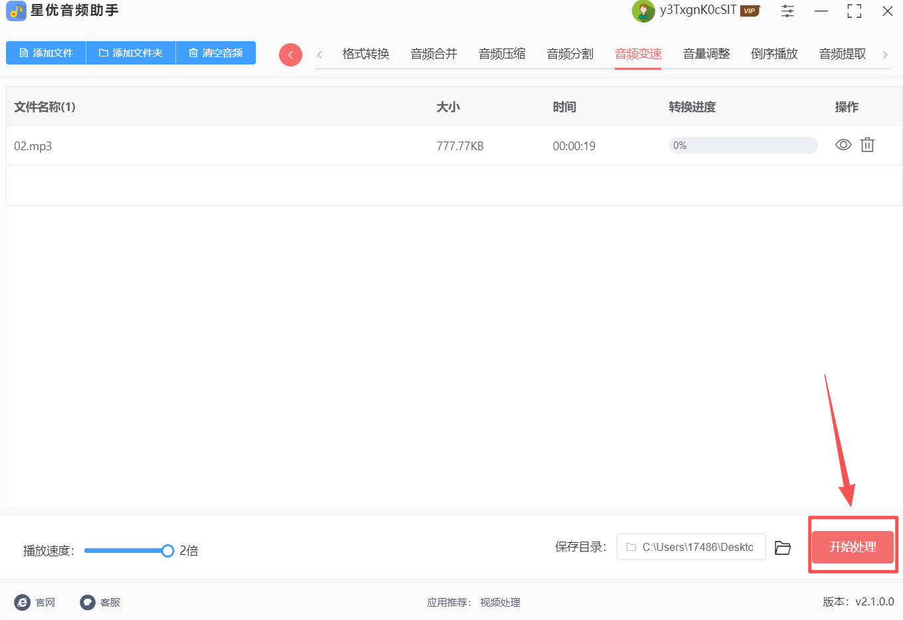The image size is (903, 620).
Task: Click the 播放速度 speed slider handle
Action: [167, 550]
